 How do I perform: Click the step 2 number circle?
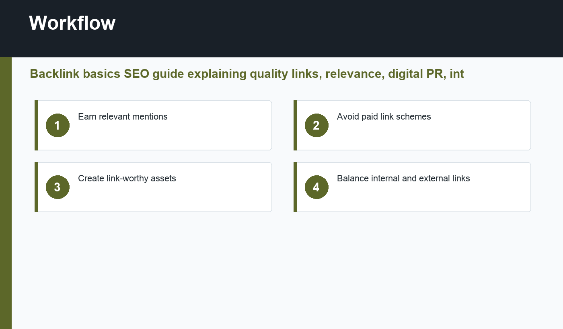pyautogui.click(x=316, y=125)
